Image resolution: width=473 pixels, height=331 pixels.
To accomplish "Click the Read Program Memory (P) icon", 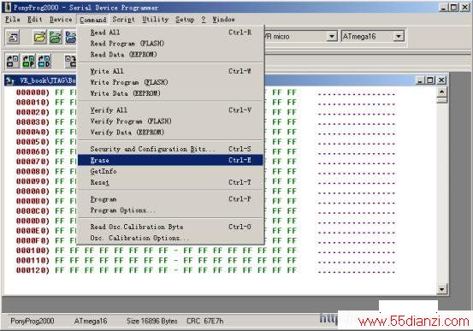I will [x=29, y=61].
